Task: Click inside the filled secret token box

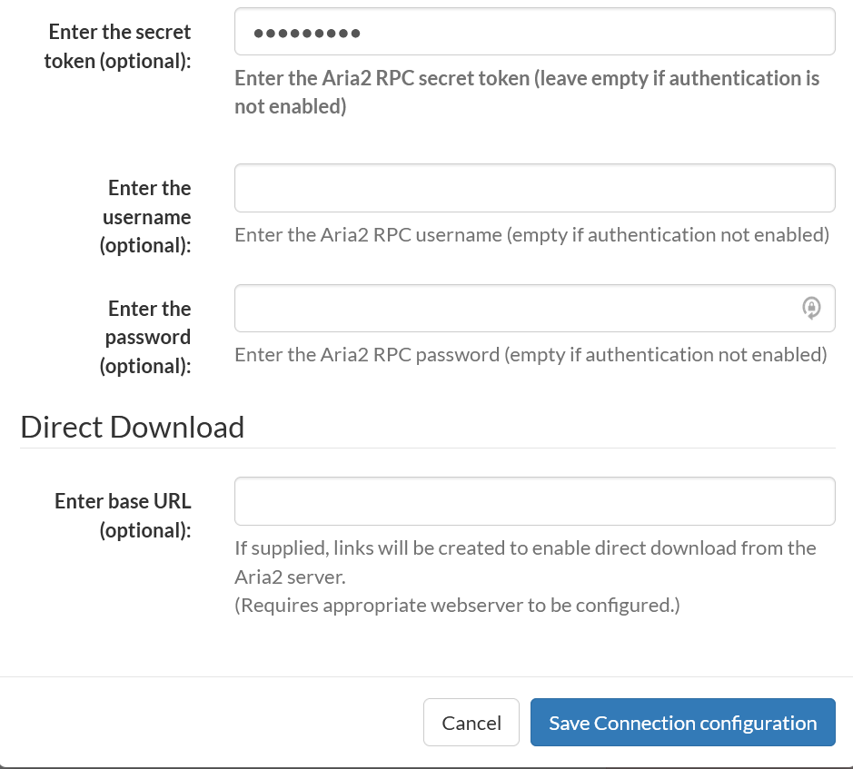Action: [534, 31]
